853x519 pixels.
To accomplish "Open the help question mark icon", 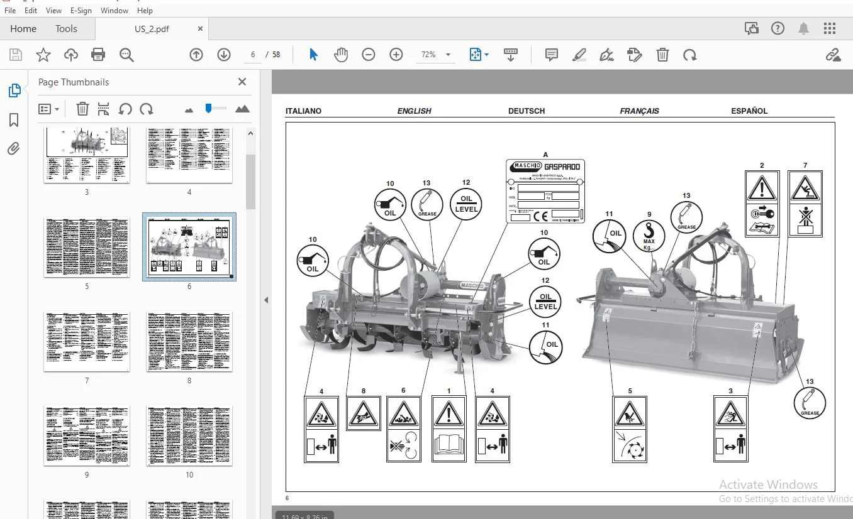I will click(778, 28).
